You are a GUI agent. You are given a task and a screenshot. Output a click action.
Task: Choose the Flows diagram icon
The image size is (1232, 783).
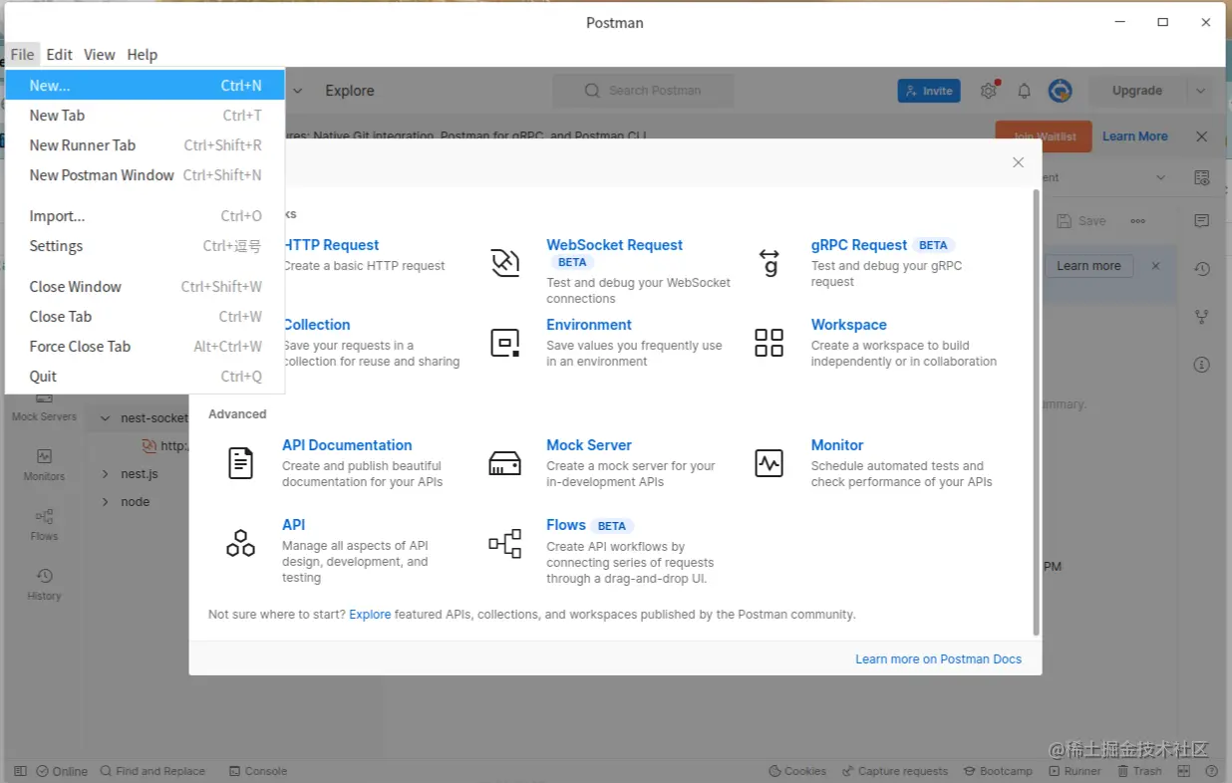coord(505,543)
